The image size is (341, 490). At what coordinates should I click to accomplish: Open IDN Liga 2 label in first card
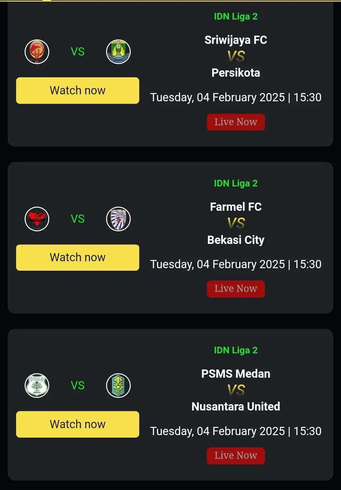[236, 16]
